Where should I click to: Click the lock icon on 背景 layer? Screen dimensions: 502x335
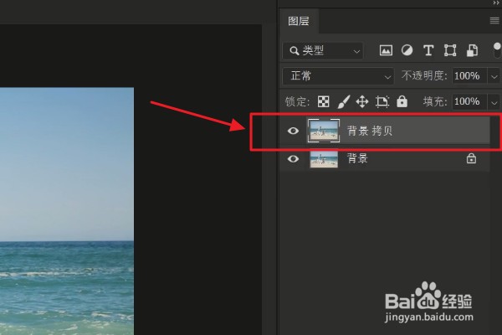pyautogui.click(x=471, y=158)
